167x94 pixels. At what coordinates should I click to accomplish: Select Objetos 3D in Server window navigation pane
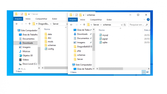[x=26, y=55]
